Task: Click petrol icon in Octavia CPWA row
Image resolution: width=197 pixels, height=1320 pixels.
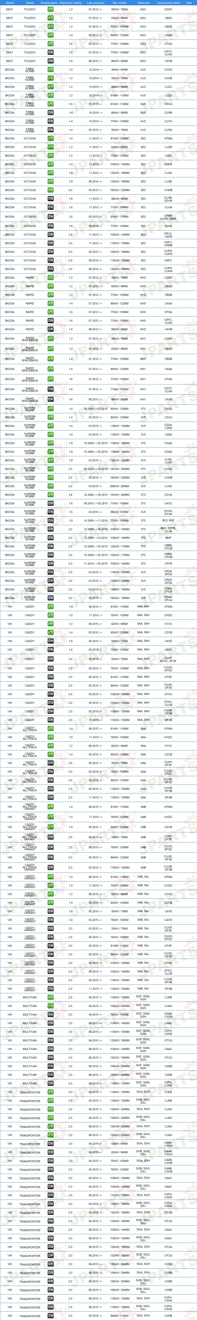Action: point(51,138)
